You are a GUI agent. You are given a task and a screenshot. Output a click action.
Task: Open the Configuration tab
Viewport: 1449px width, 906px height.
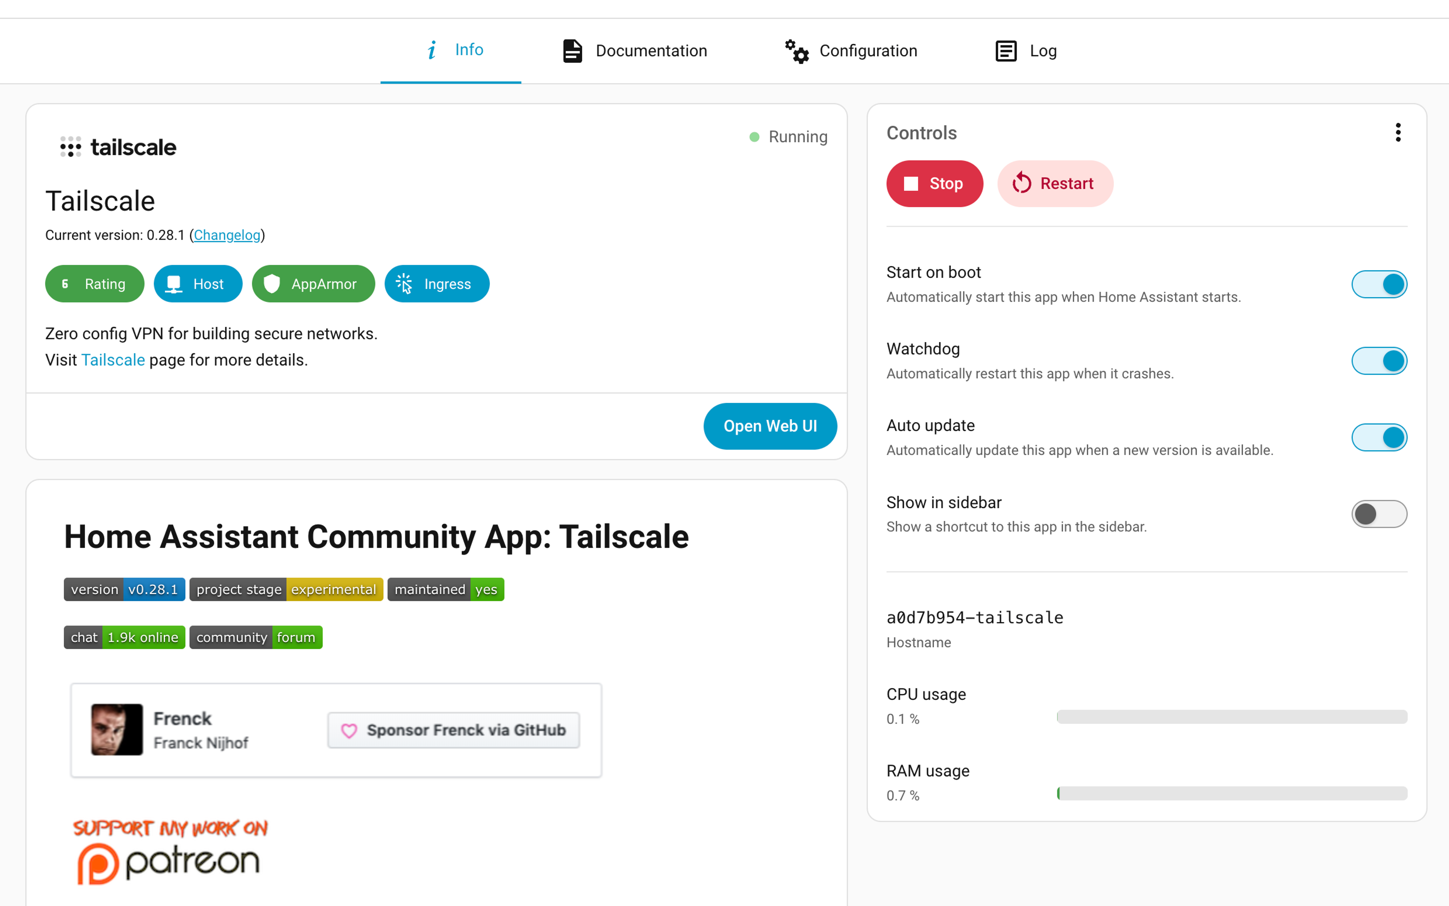click(851, 51)
